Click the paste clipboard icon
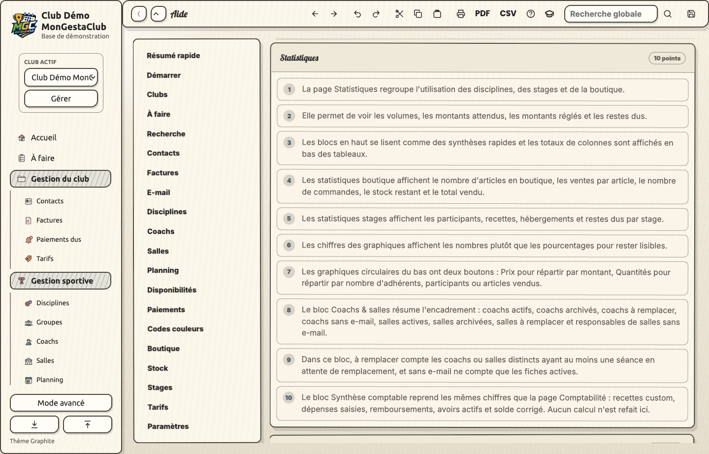This screenshot has width=709, height=454. pos(437,14)
